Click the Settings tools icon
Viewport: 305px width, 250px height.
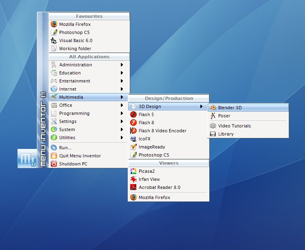coord(54,121)
